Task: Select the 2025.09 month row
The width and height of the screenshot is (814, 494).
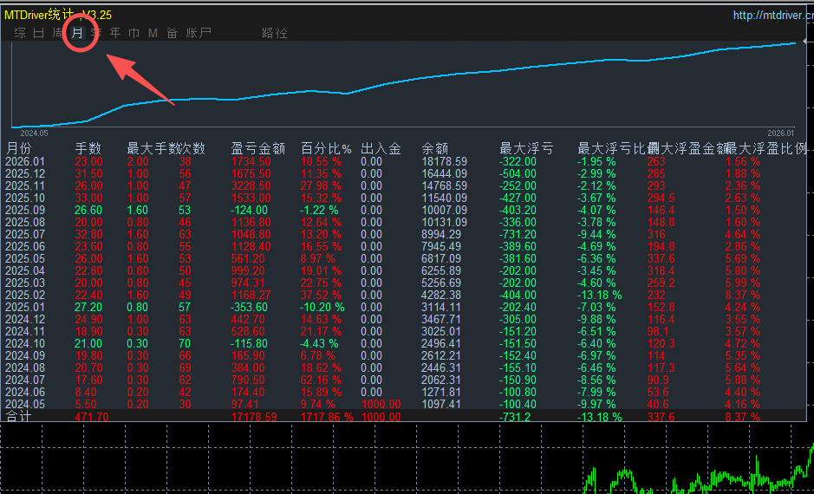Action: coord(24,211)
